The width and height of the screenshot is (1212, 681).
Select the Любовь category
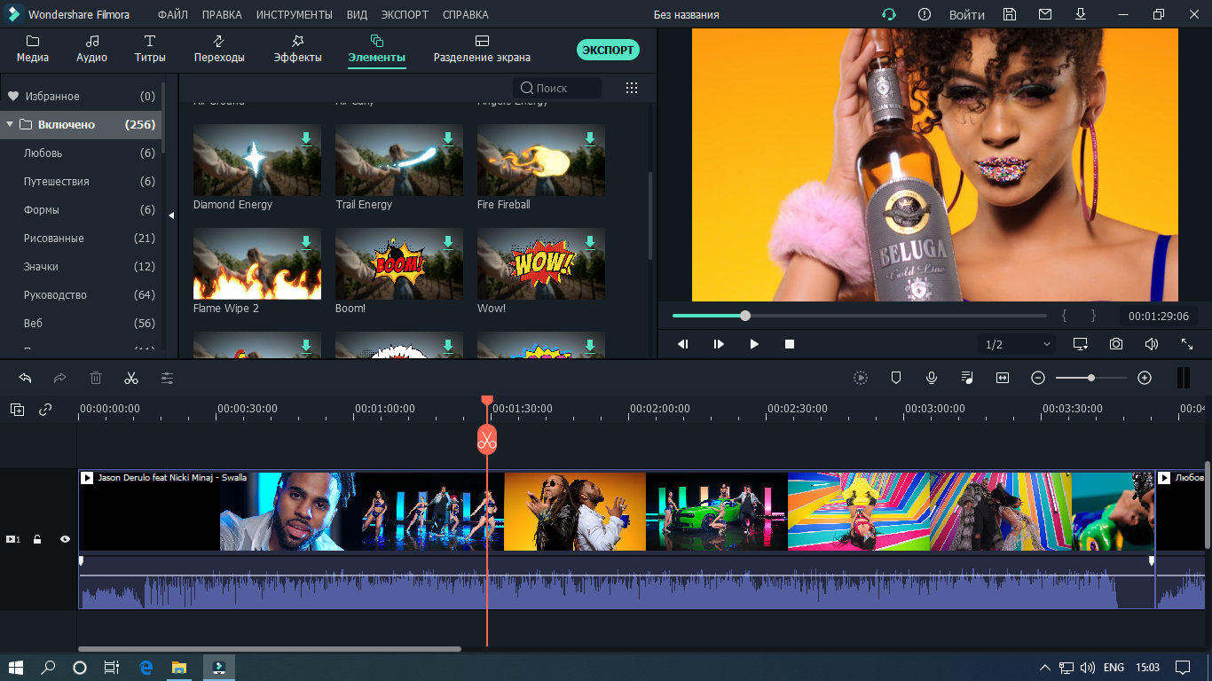81,153
